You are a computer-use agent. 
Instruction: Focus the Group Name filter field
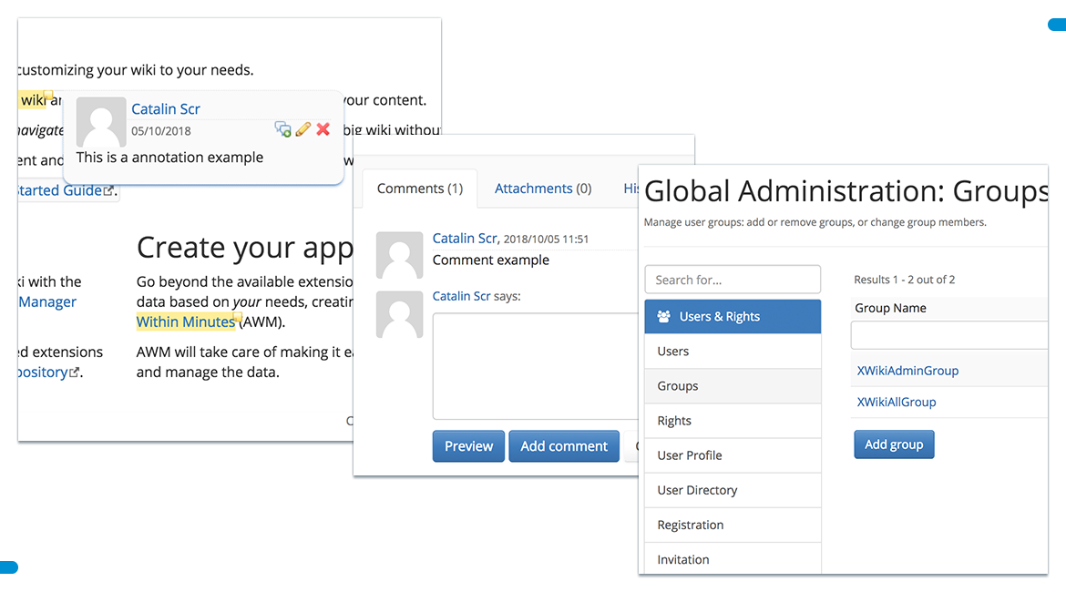(x=949, y=335)
